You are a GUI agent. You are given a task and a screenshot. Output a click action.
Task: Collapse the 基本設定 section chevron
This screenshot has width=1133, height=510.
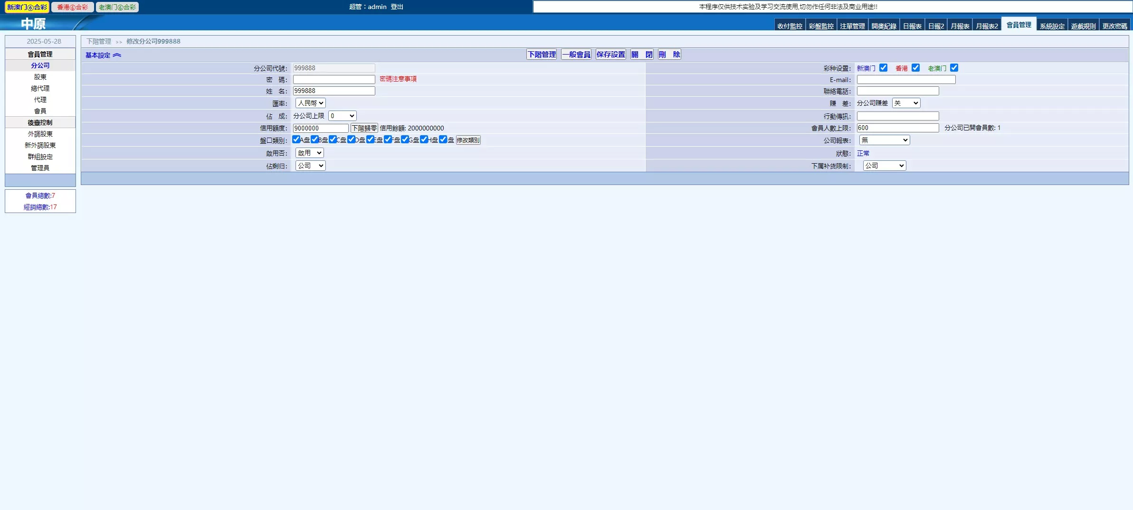click(x=117, y=56)
